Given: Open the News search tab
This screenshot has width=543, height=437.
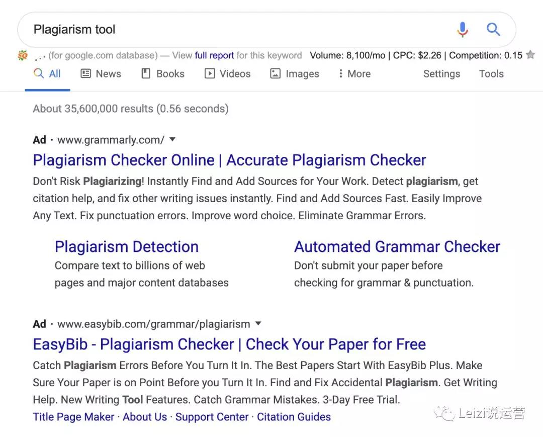Looking at the screenshot, I should click(x=101, y=74).
